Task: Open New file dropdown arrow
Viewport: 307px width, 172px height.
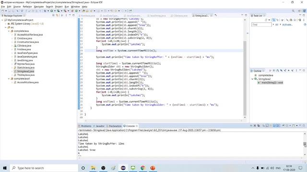Action: 6,11
